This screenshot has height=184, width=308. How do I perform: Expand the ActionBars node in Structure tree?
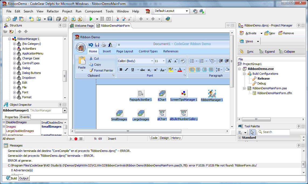click(x=15, y=49)
